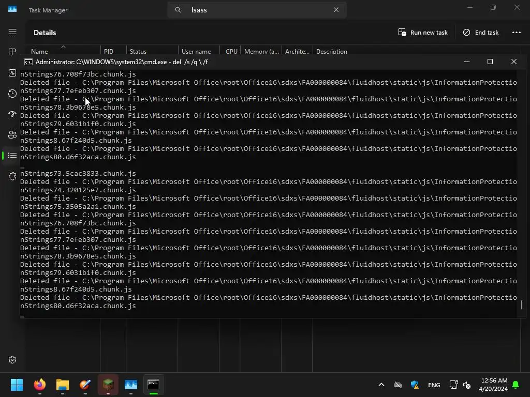Open the Performance page in sidebar

coord(12,73)
